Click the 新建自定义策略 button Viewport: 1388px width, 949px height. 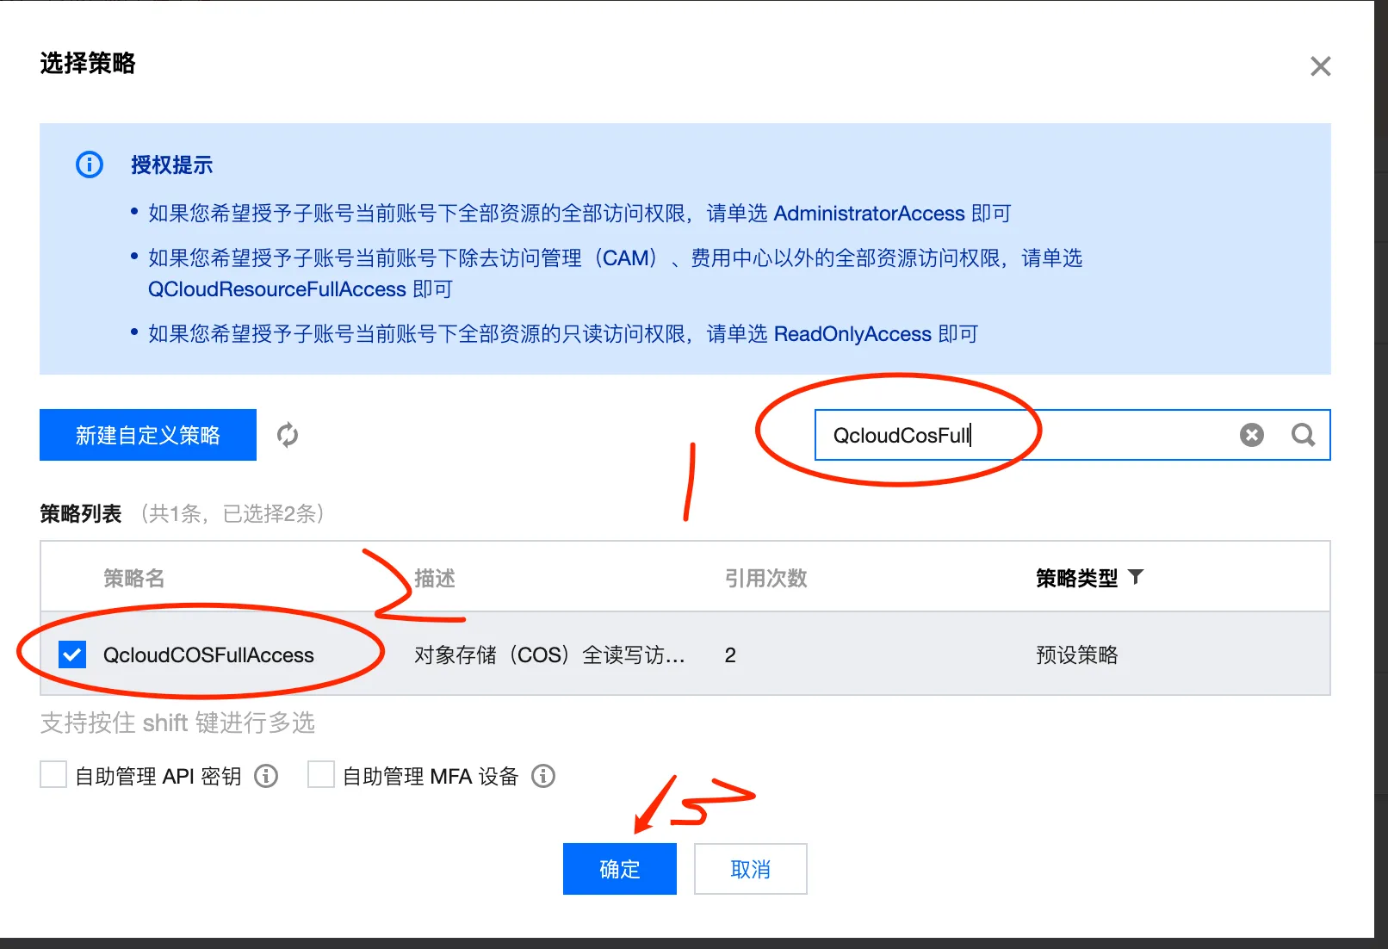click(x=148, y=435)
